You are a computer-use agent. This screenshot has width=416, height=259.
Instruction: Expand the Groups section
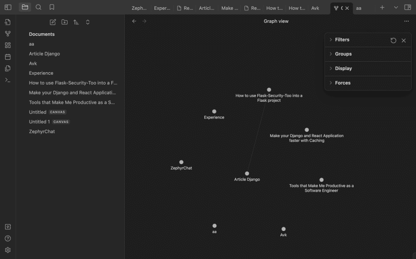click(343, 54)
